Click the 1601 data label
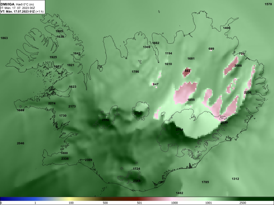Viewport: 274px width, 205px height. coord(57,67)
